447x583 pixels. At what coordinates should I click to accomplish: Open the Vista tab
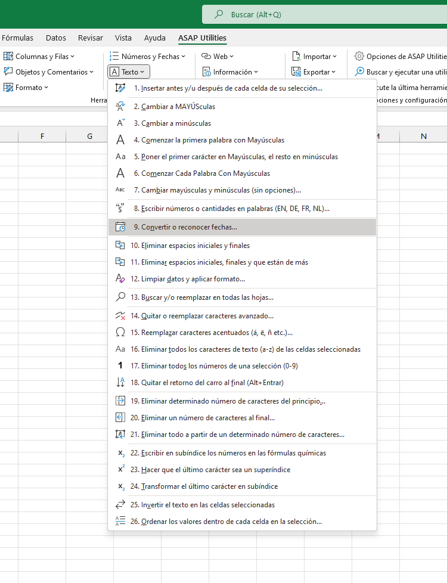coord(123,38)
